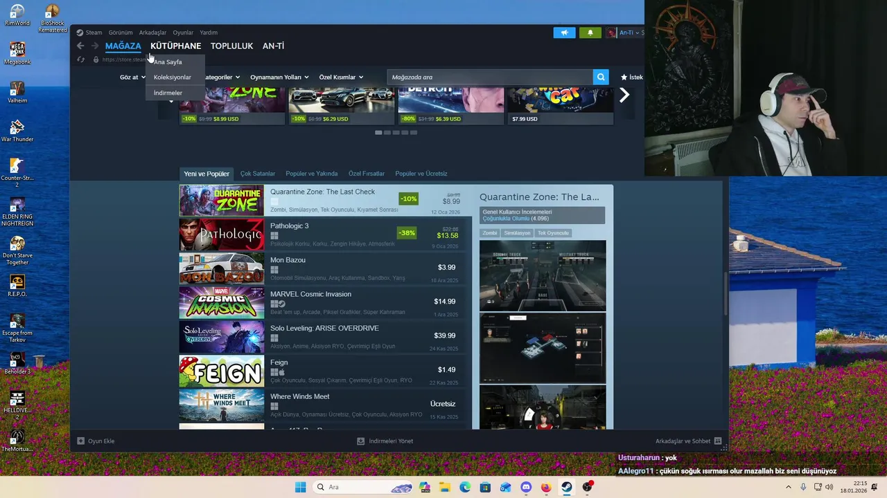
Task: Click the An-Ti profile avatar
Action: coord(611,33)
